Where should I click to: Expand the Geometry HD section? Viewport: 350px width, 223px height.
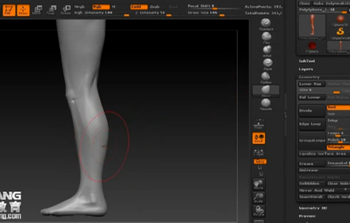[313, 208]
